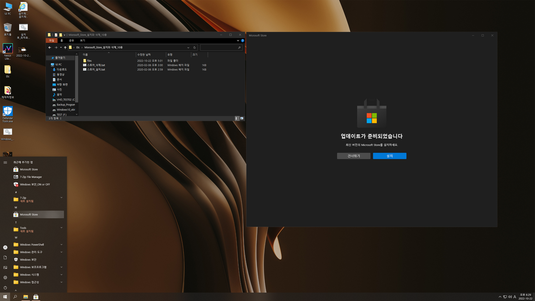535x301 pixels.
Task: Select 즐겨찾기 in navigation pane
Action: (60, 58)
